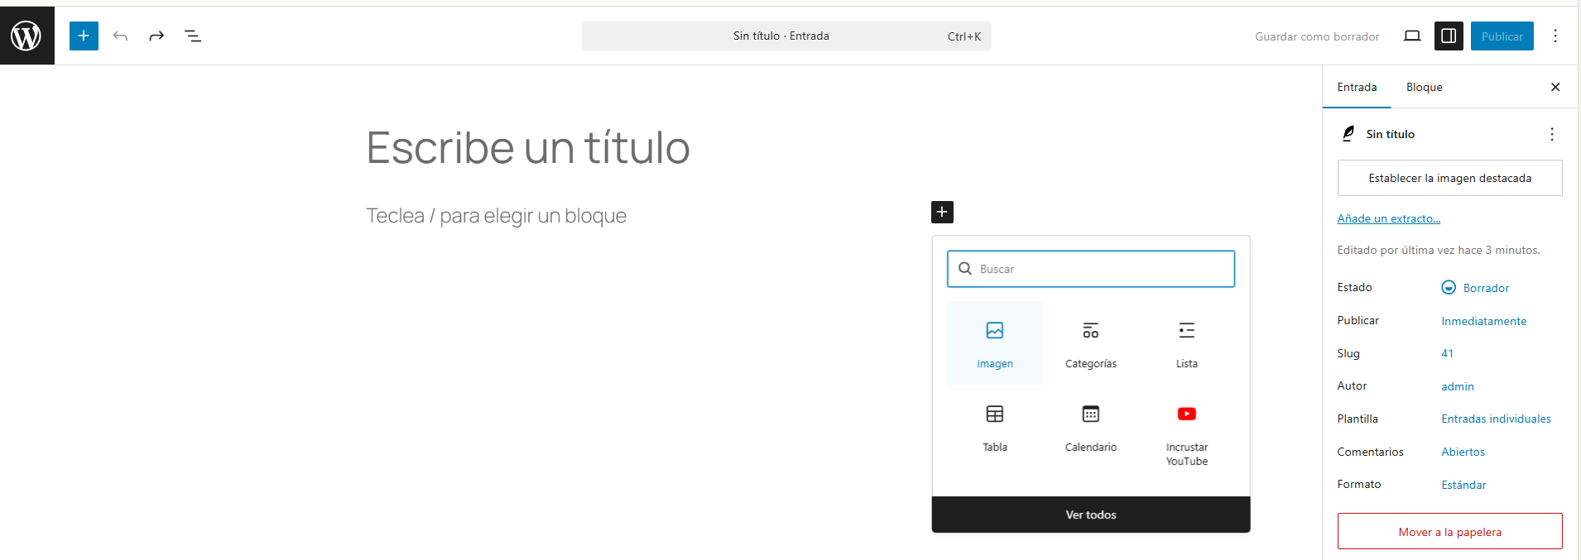
Task: Insert the Incrustar YouTube block
Action: (1186, 434)
